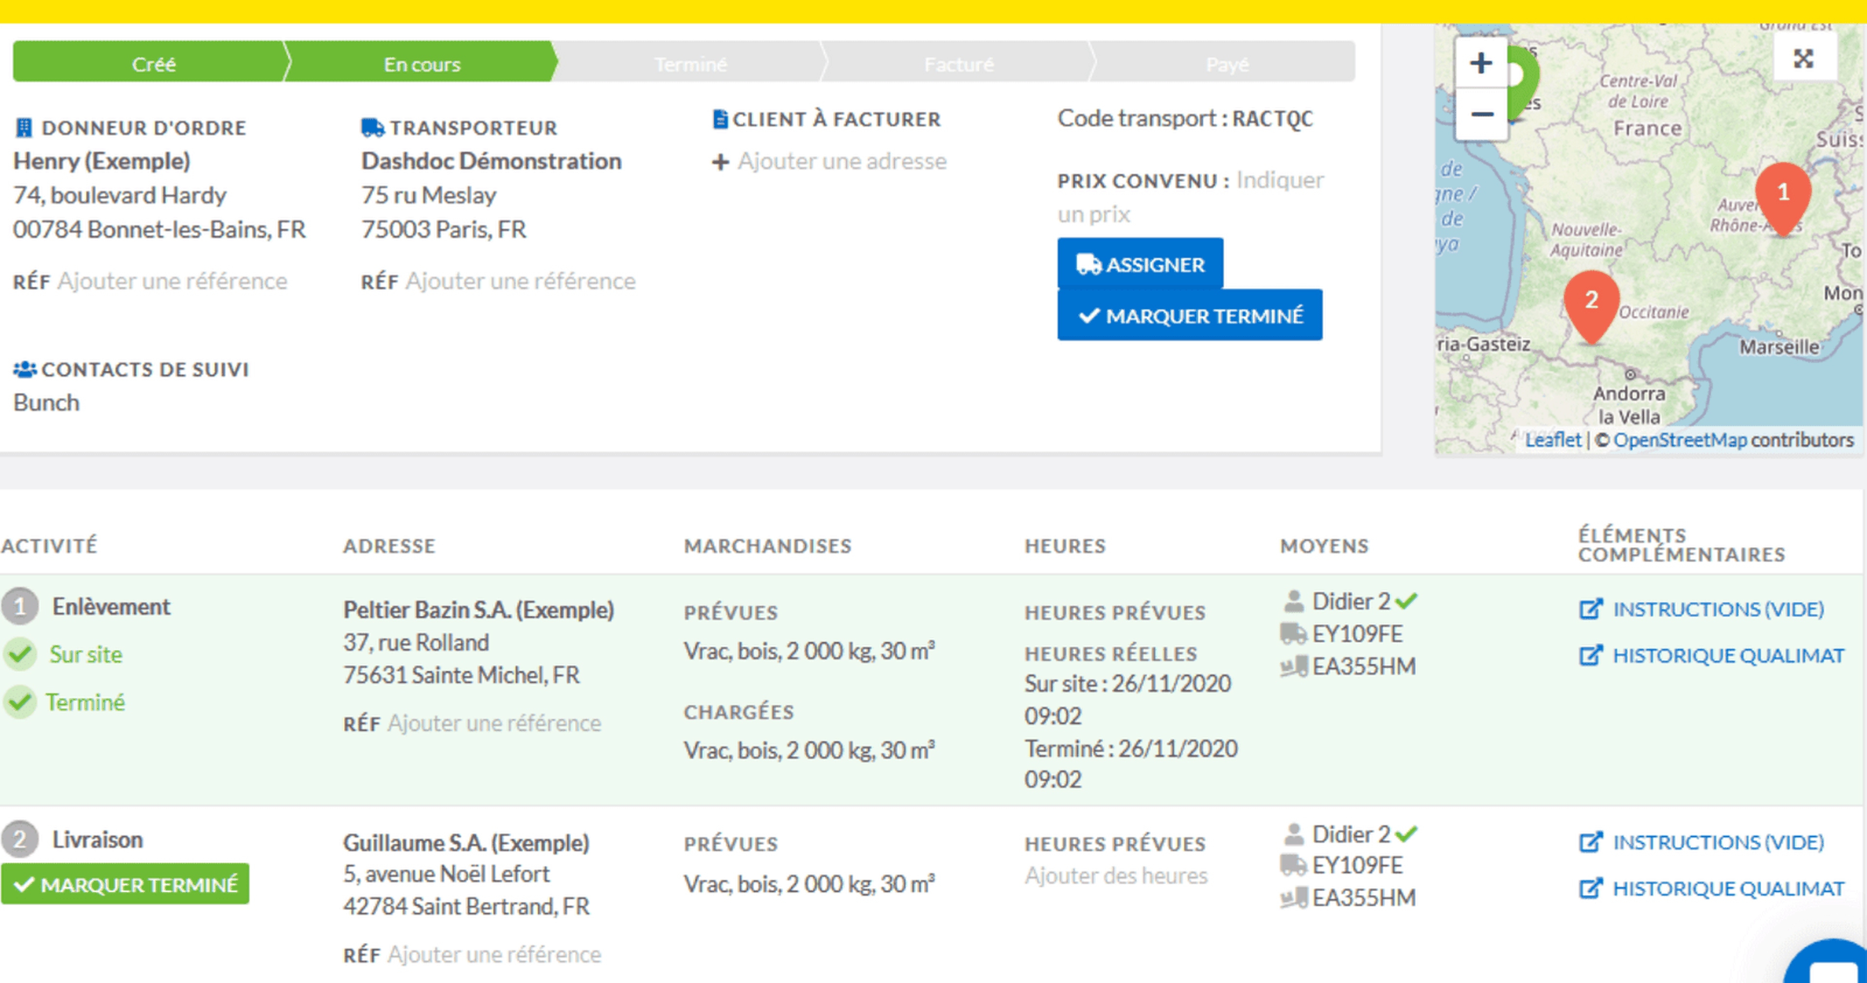Open Historique Qualimat for Enlèvement

[x=1727, y=656]
